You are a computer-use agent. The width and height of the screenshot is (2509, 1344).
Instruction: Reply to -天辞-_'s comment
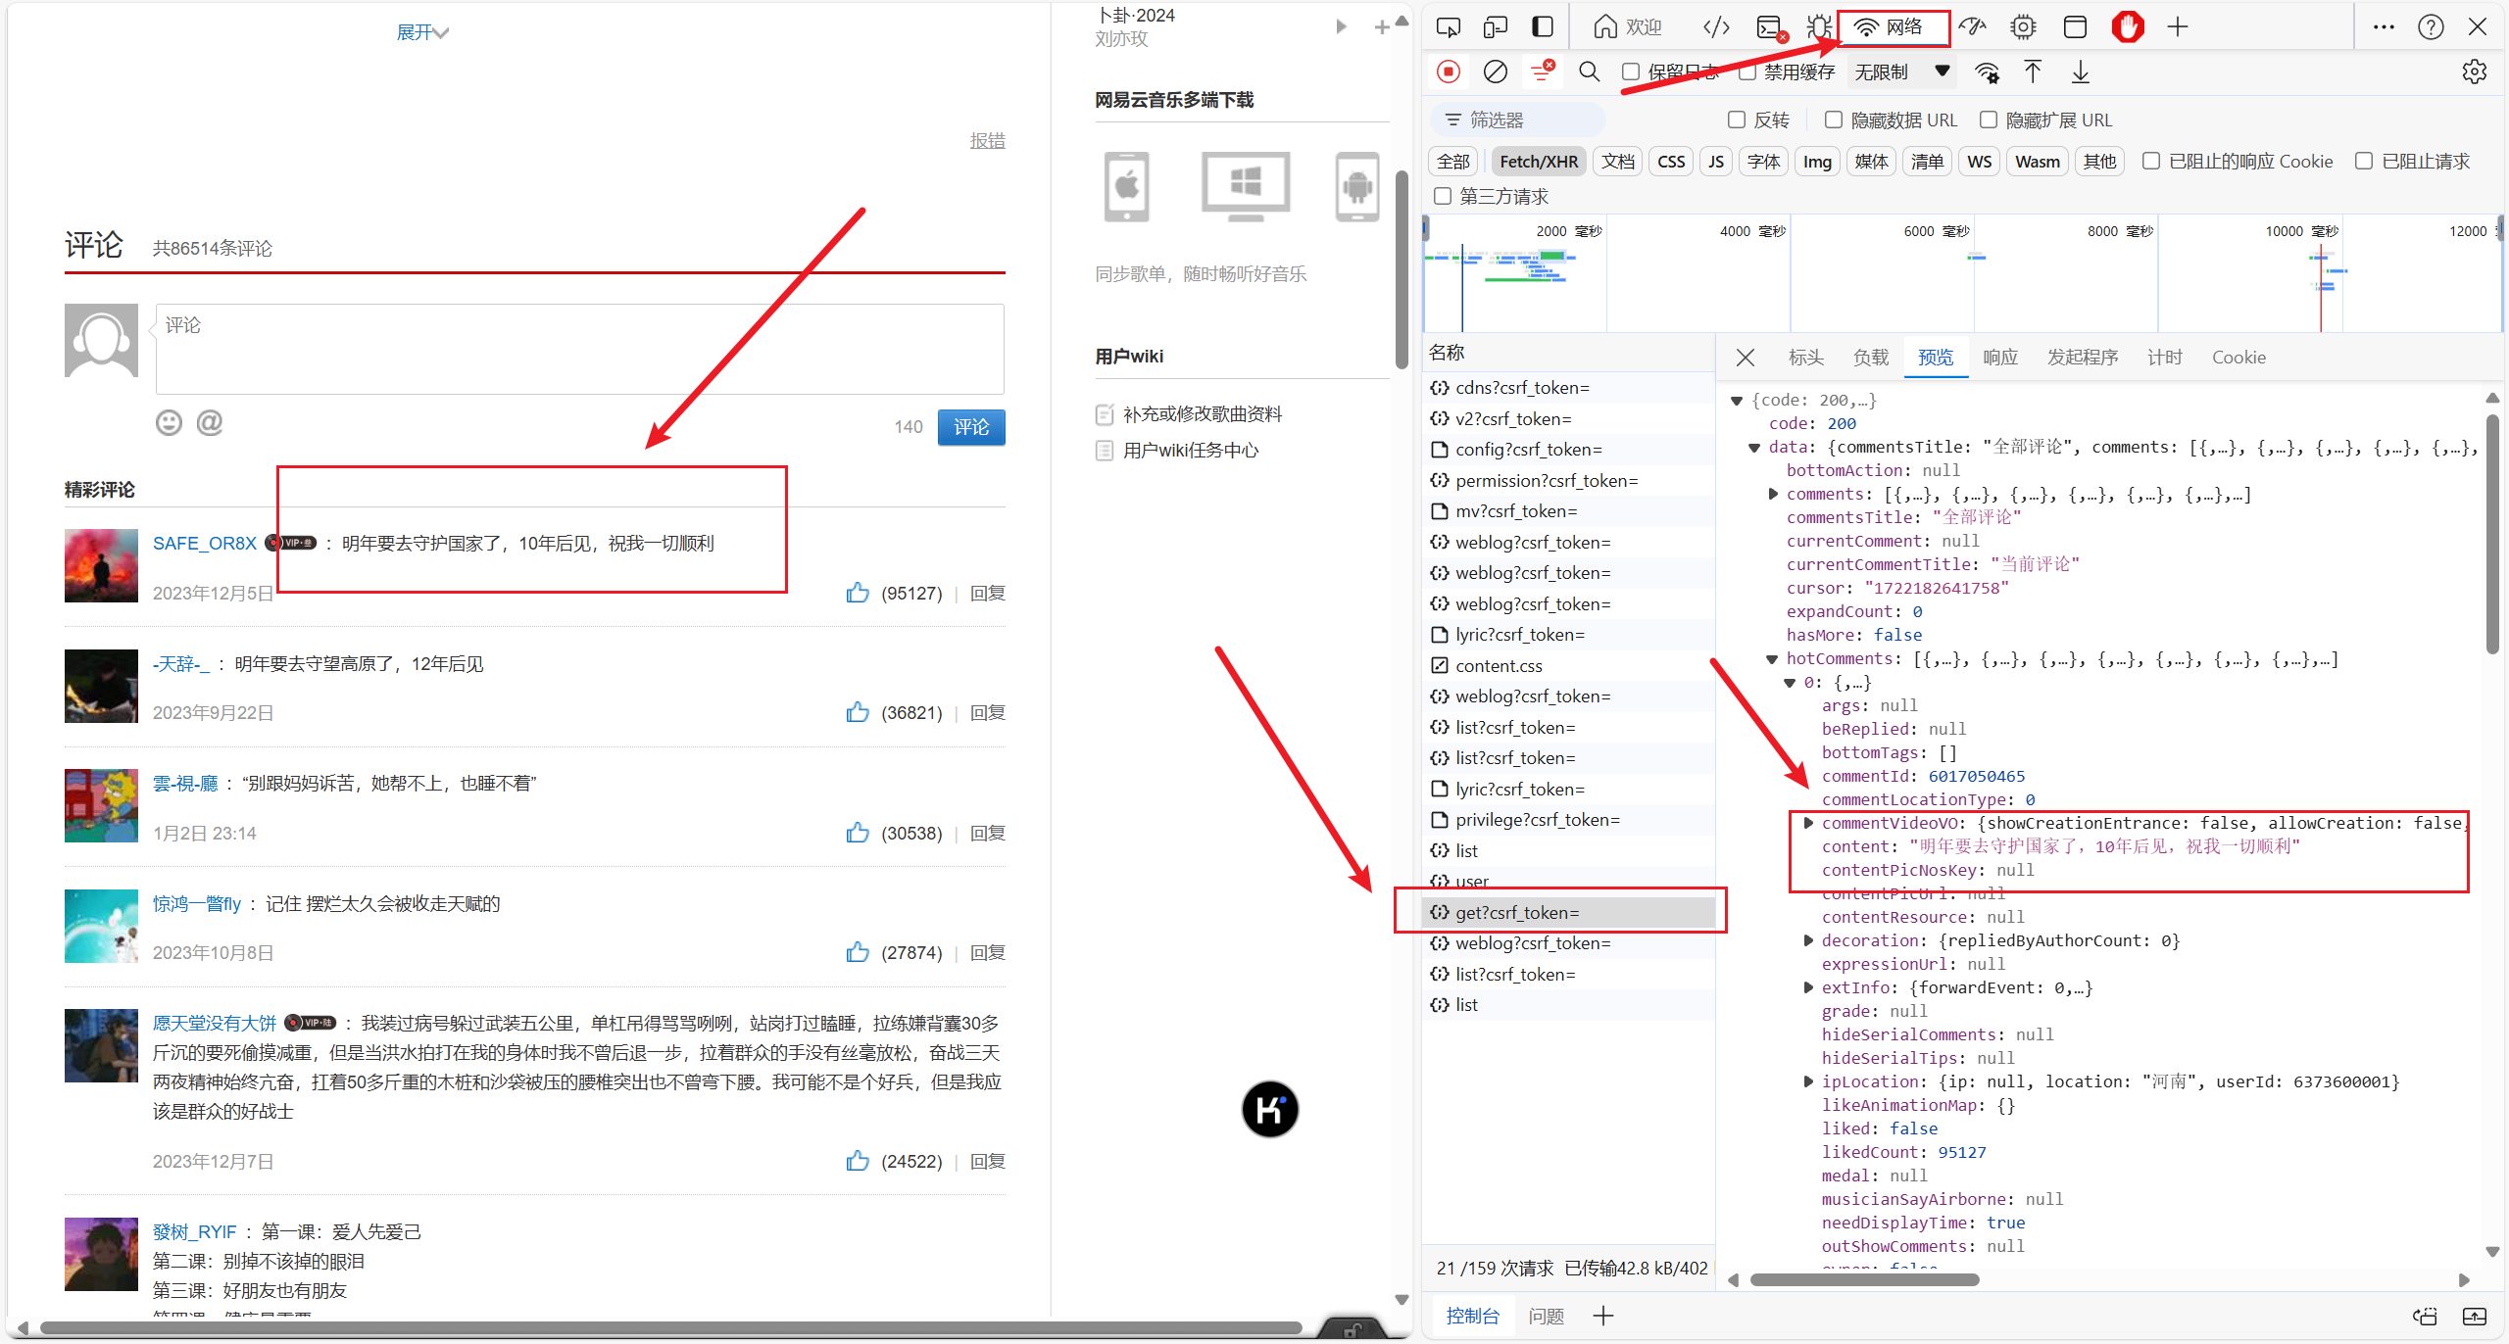[987, 712]
